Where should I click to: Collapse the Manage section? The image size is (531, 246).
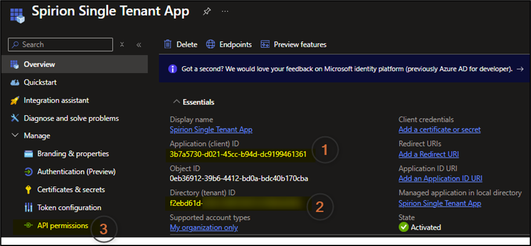pyautogui.click(x=15, y=136)
